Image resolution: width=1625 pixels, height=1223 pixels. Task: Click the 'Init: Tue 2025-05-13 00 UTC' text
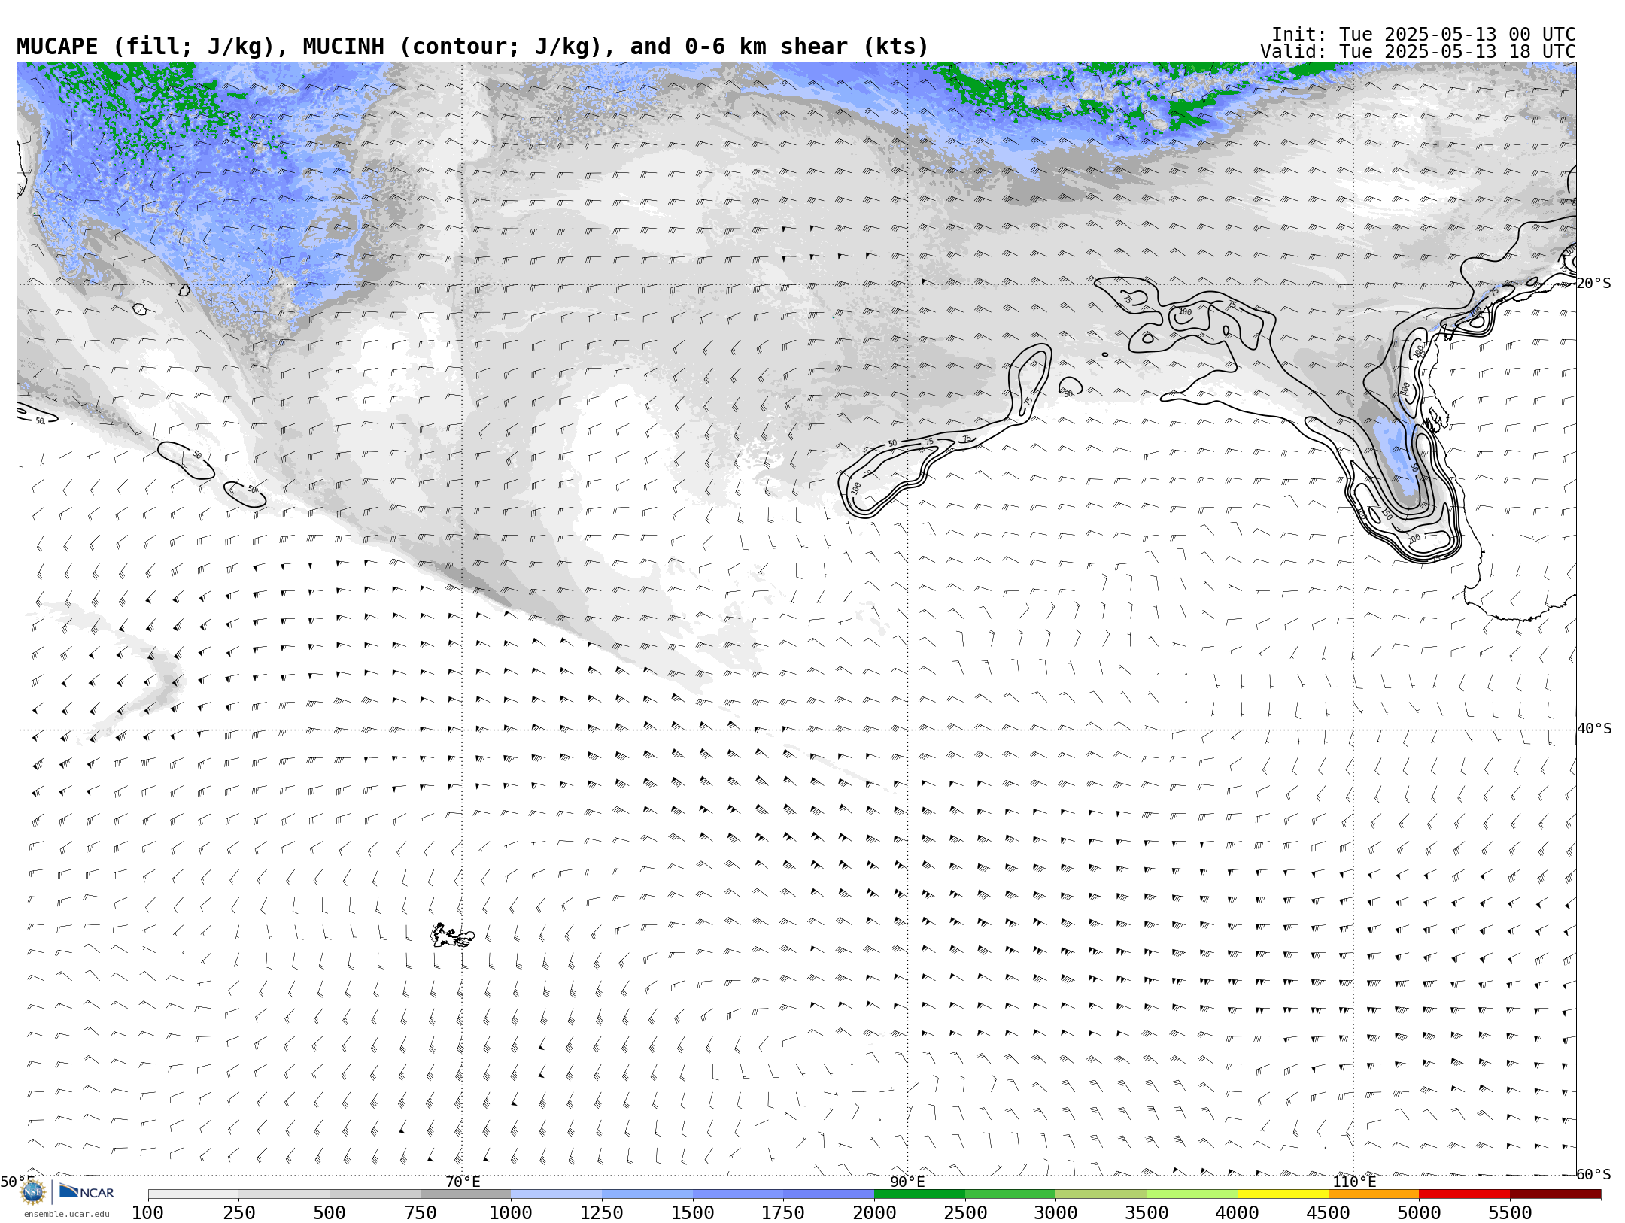[x=1423, y=35]
